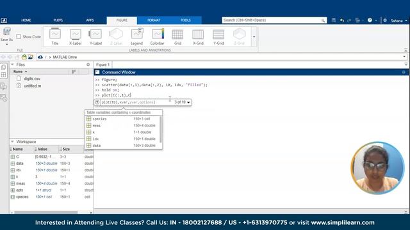Image resolution: width=410 pixels, height=230 pixels.
Task: Open the Help question mark icon
Action: point(370,20)
